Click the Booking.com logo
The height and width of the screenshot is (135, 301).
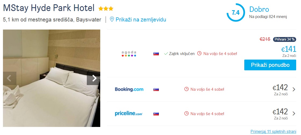[129, 89]
